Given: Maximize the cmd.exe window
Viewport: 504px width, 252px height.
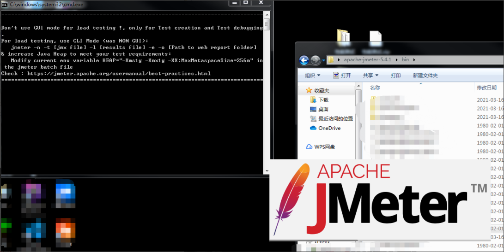Looking at the screenshot, I should coord(246,3).
